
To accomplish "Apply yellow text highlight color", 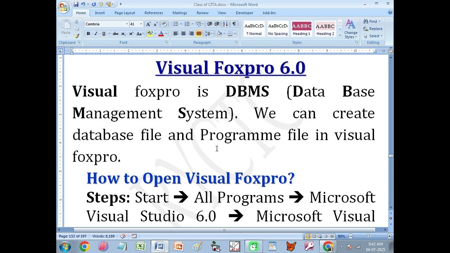I will pyautogui.click(x=150, y=34).
